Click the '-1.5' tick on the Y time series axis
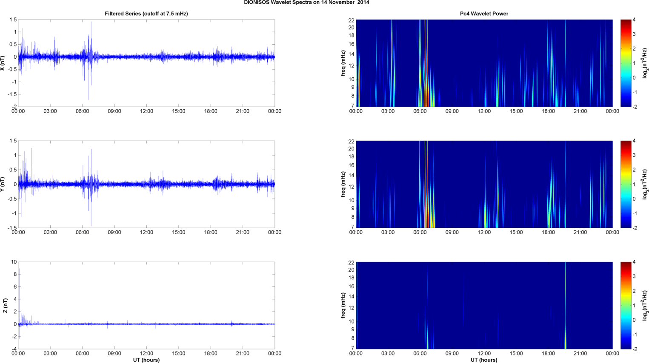649x363 pixels. [12, 228]
